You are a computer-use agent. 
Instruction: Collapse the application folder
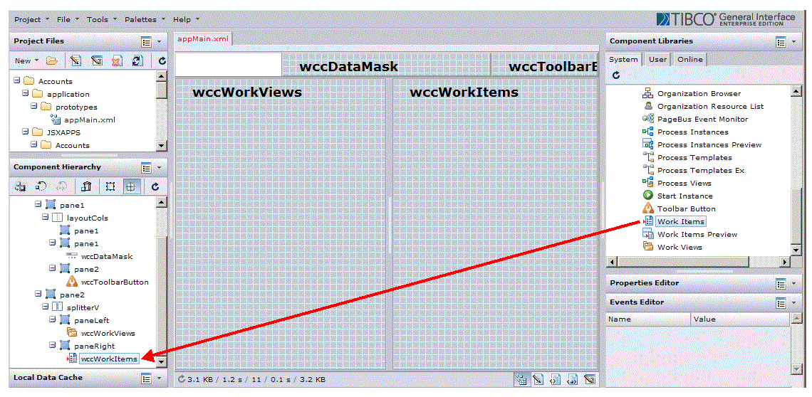[26, 94]
